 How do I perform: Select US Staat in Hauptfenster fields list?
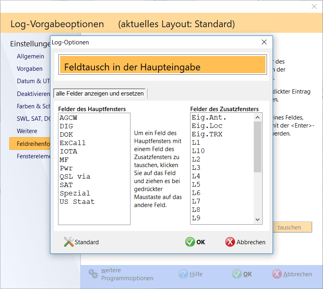(x=94, y=201)
